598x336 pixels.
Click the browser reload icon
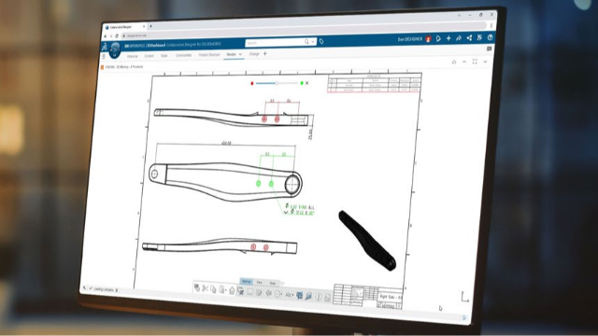click(x=117, y=35)
